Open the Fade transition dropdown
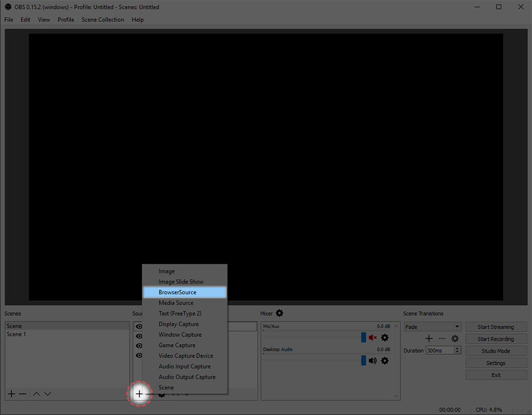The width and height of the screenshot is (532, 415). (432, 326)
